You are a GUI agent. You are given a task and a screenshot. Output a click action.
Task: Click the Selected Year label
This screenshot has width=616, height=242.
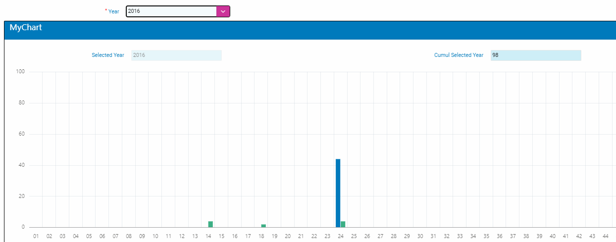coord(108,55)
